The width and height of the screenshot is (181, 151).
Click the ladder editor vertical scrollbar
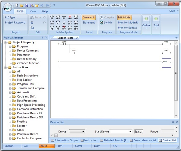(x=176, y=73)
